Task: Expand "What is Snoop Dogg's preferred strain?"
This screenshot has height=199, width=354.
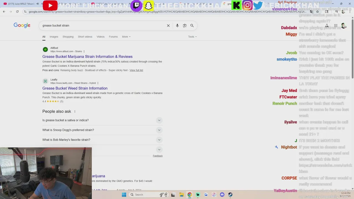Action: coord(102,130)
